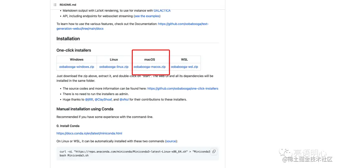Open the "source" link for Conda commands
The width and height of the screenshot is (338, 168).
tap(171, 141)
